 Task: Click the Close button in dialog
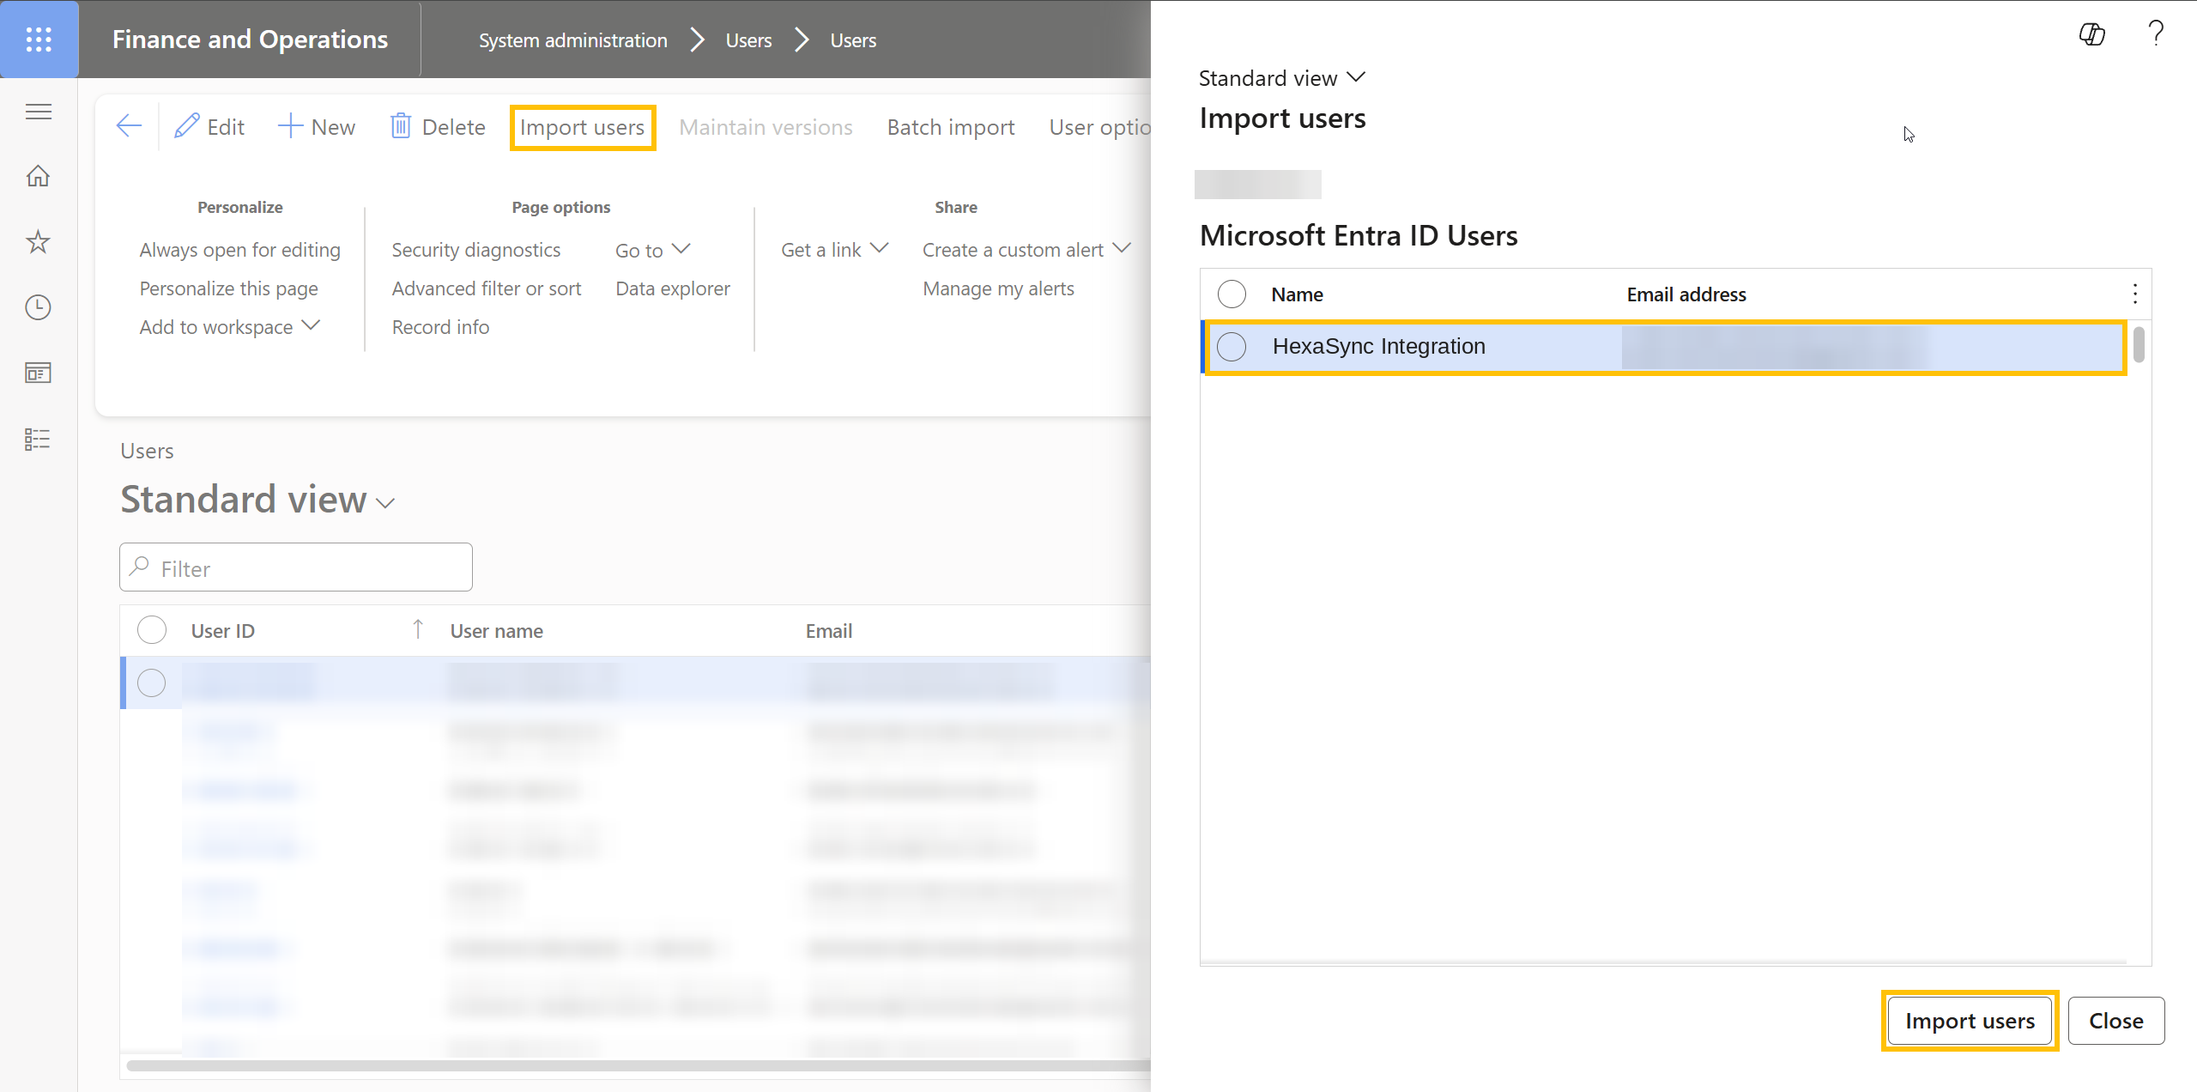click(x=2115, y=1021)
